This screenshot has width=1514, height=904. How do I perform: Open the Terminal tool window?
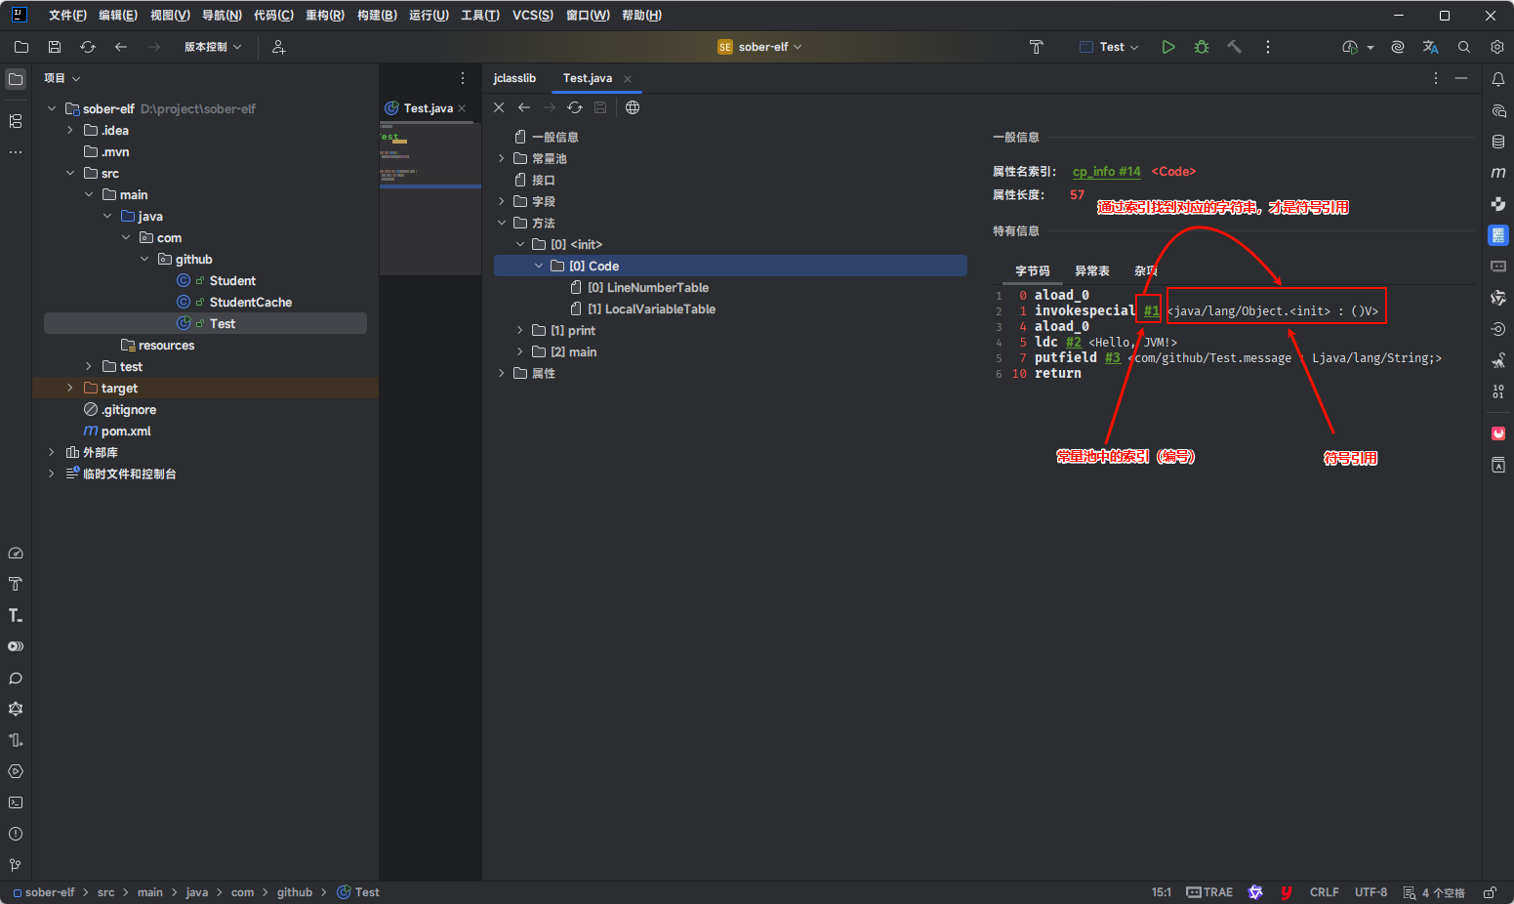click(x=16, y=802)
